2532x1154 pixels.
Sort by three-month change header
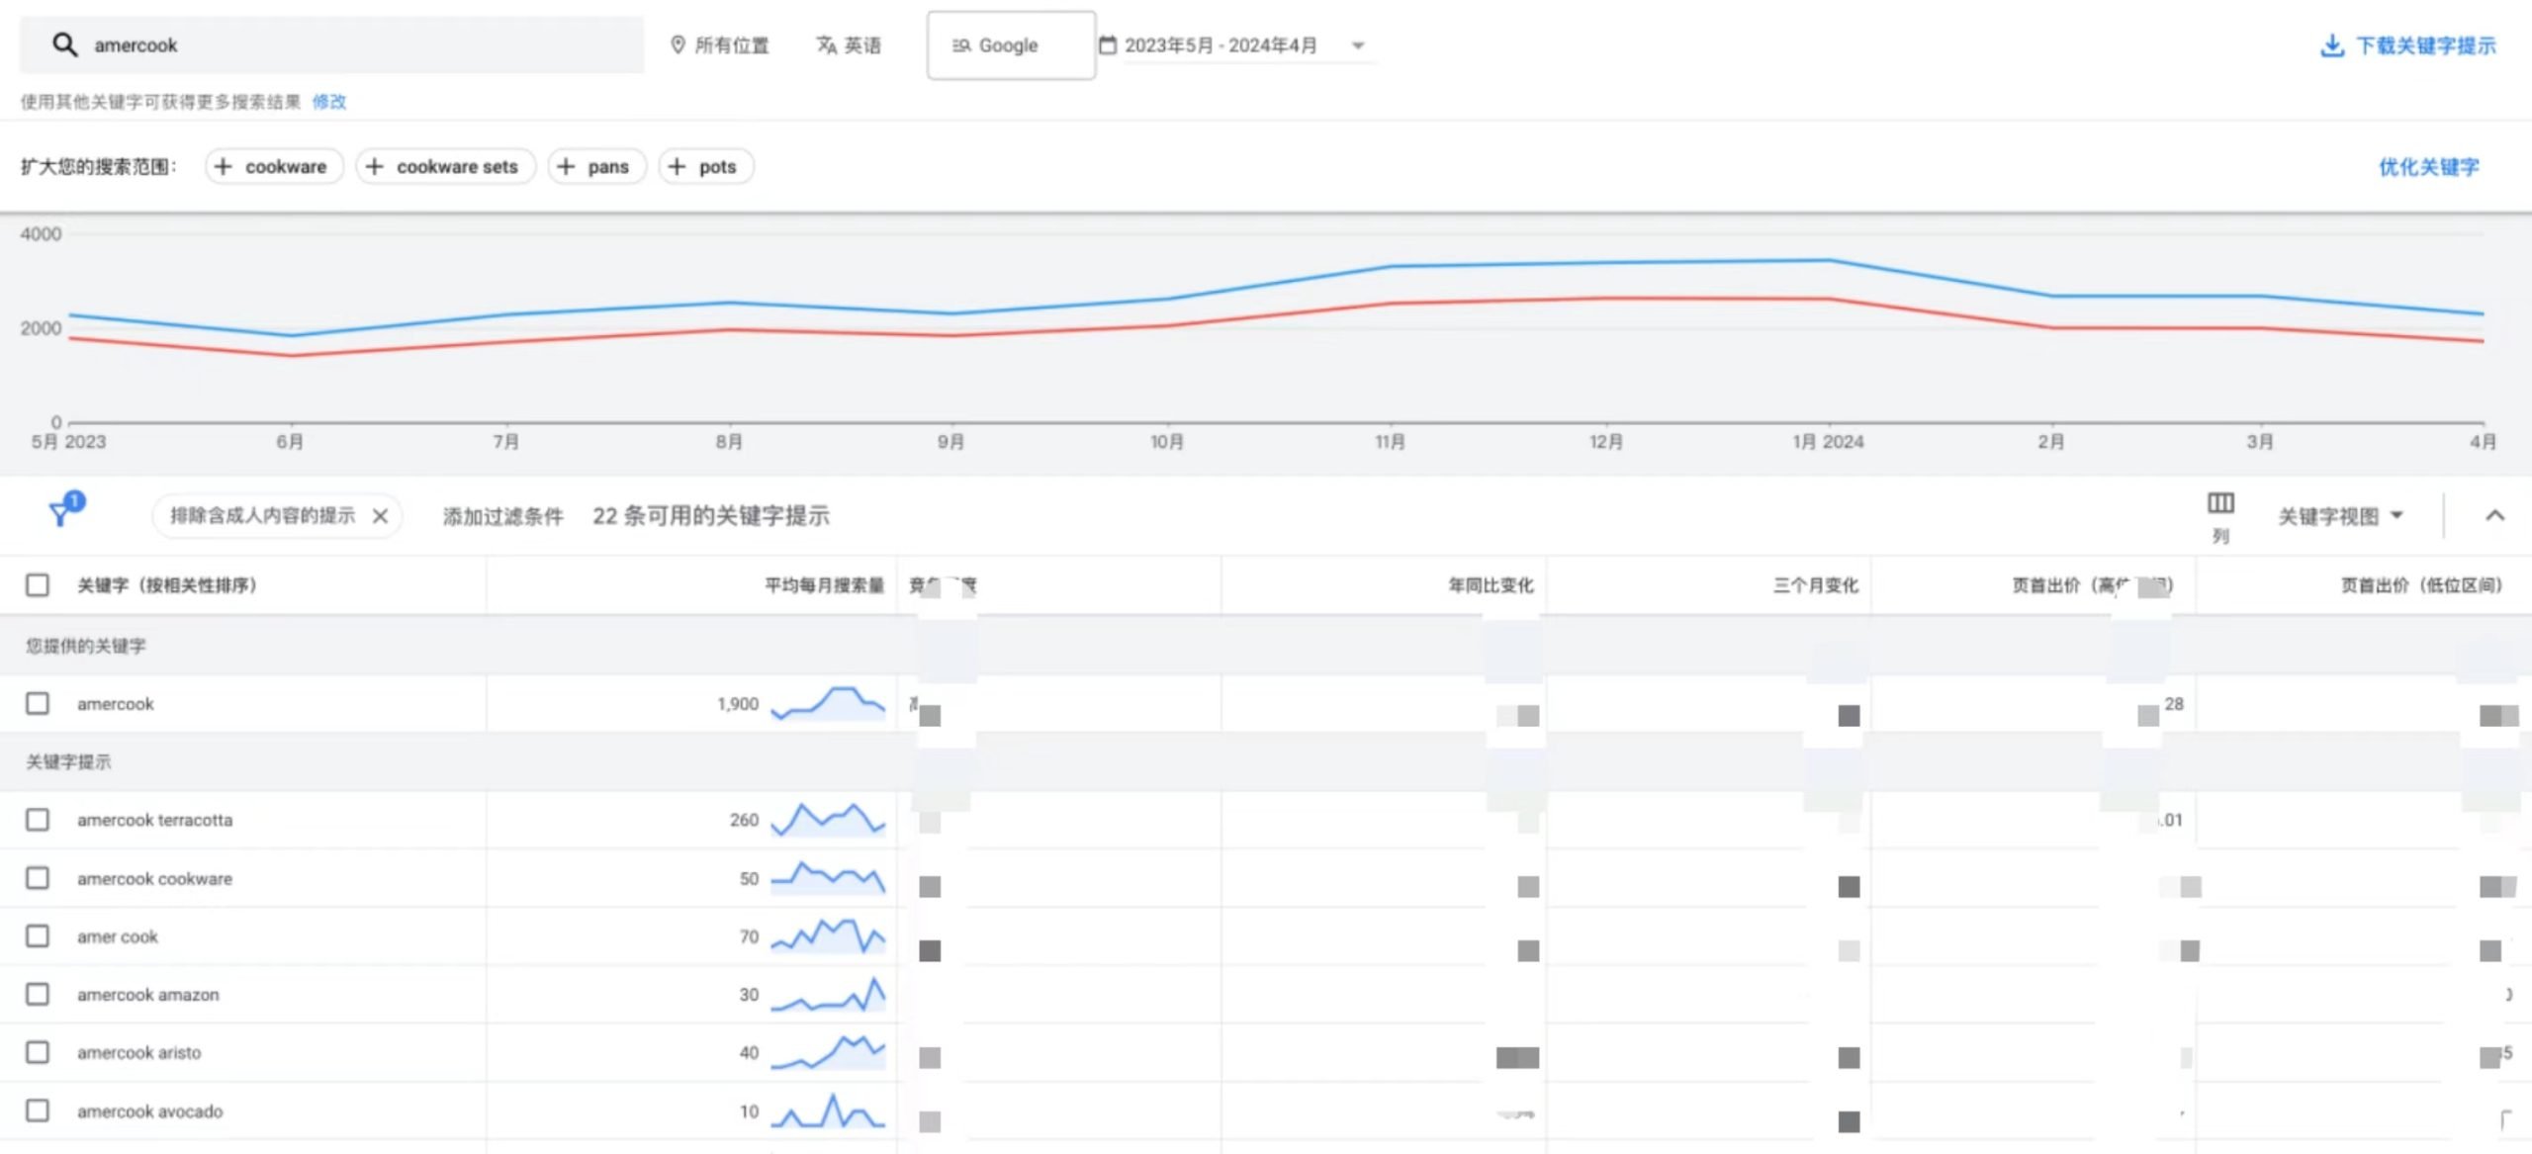pos(1815,584)
